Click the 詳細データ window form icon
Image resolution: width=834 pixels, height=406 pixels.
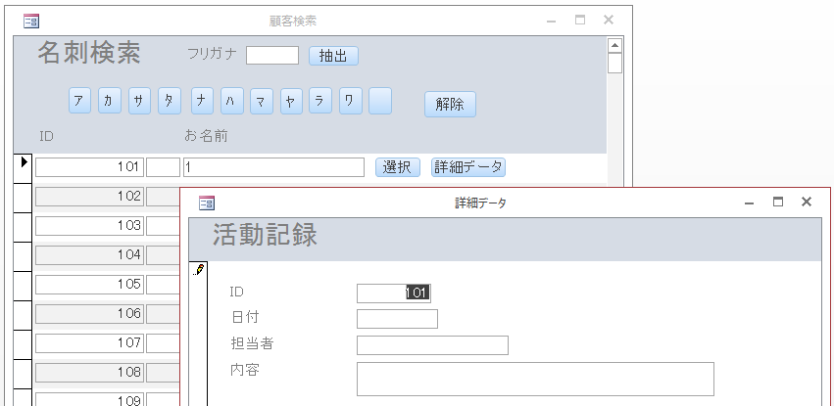pyautogui.click(x=207, y=203)
